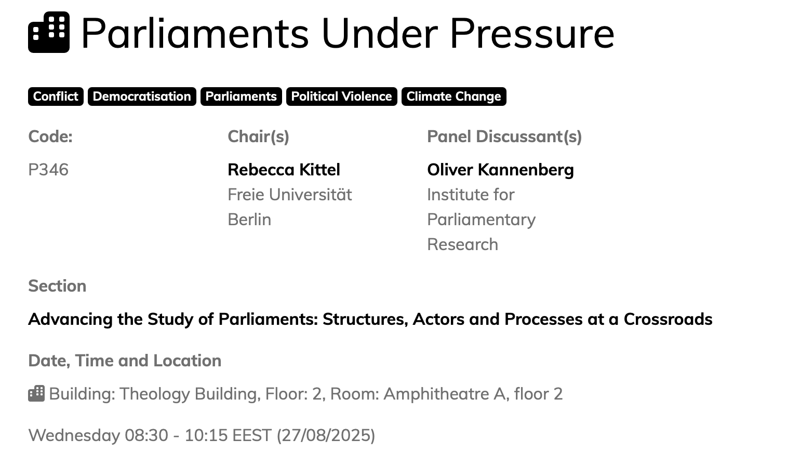Select the Conflict tag
The width and height of the screenshot is (800, 467).
pos(56,97)
